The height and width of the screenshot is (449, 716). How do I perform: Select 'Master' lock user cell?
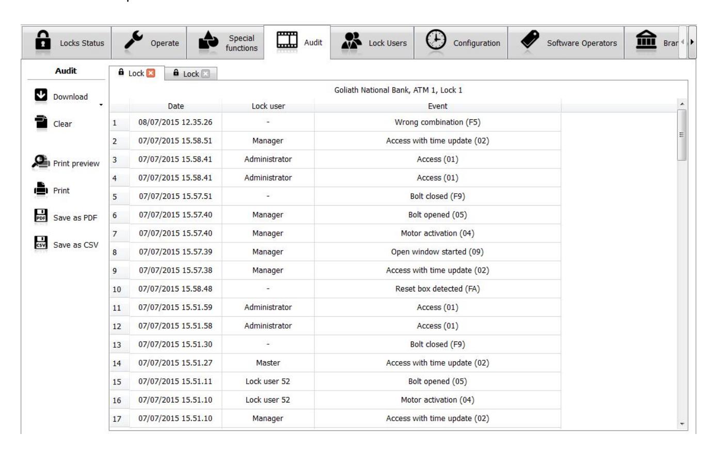pos(268,363)
